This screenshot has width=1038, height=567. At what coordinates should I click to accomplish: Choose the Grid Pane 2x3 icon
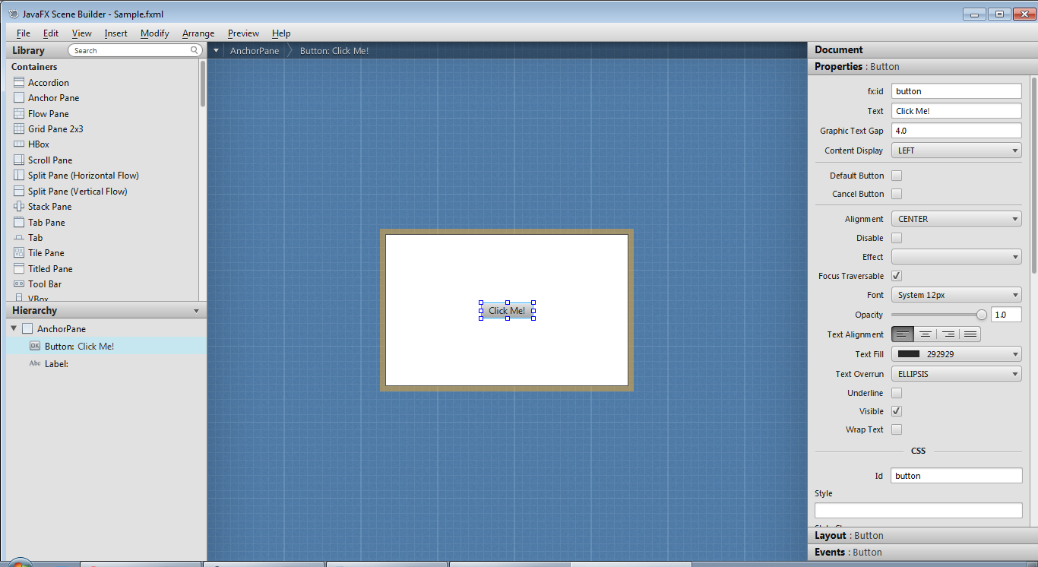(x=19, y=128)
